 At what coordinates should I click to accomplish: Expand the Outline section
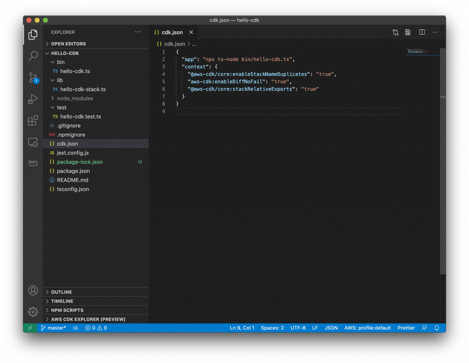[96, 292]
